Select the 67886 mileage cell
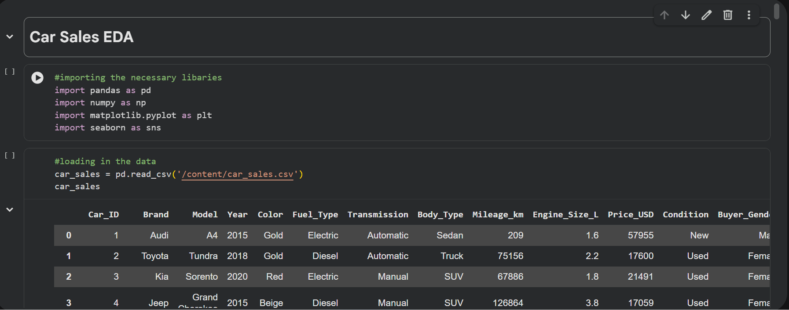 (510, 277)
